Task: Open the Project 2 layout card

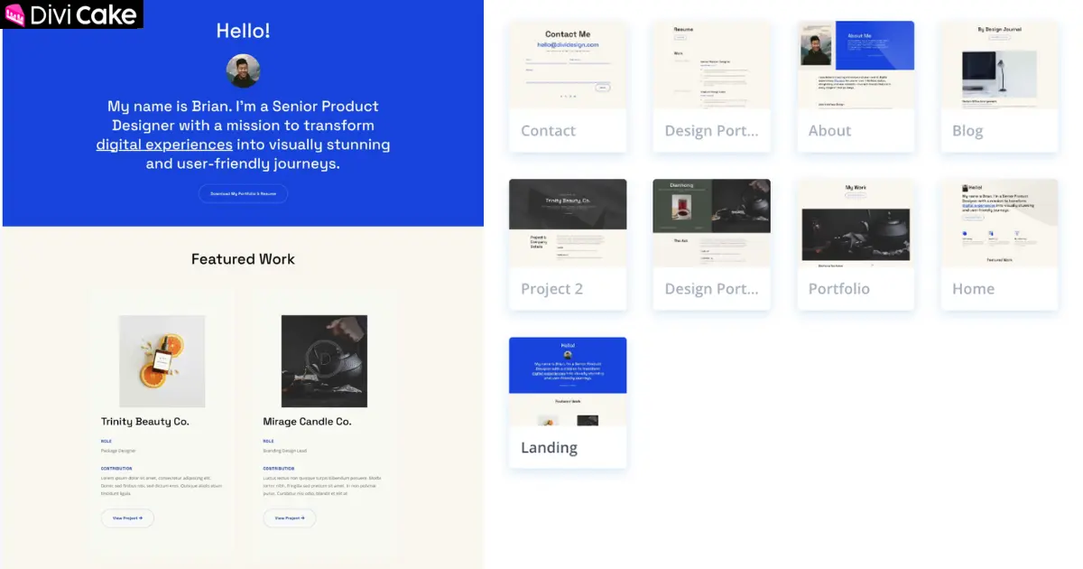Action: 568,245
